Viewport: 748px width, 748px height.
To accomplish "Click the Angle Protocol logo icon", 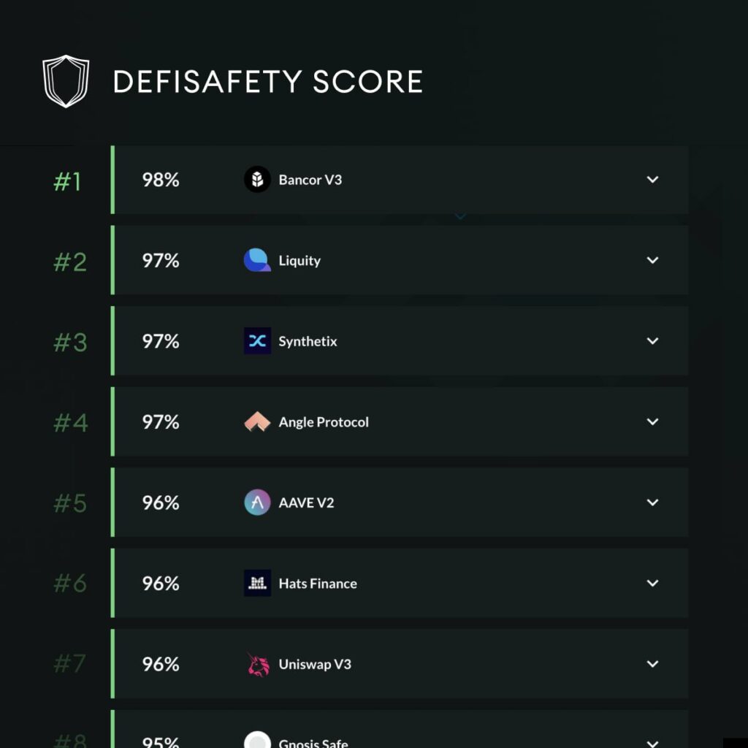I will [257, 422].
